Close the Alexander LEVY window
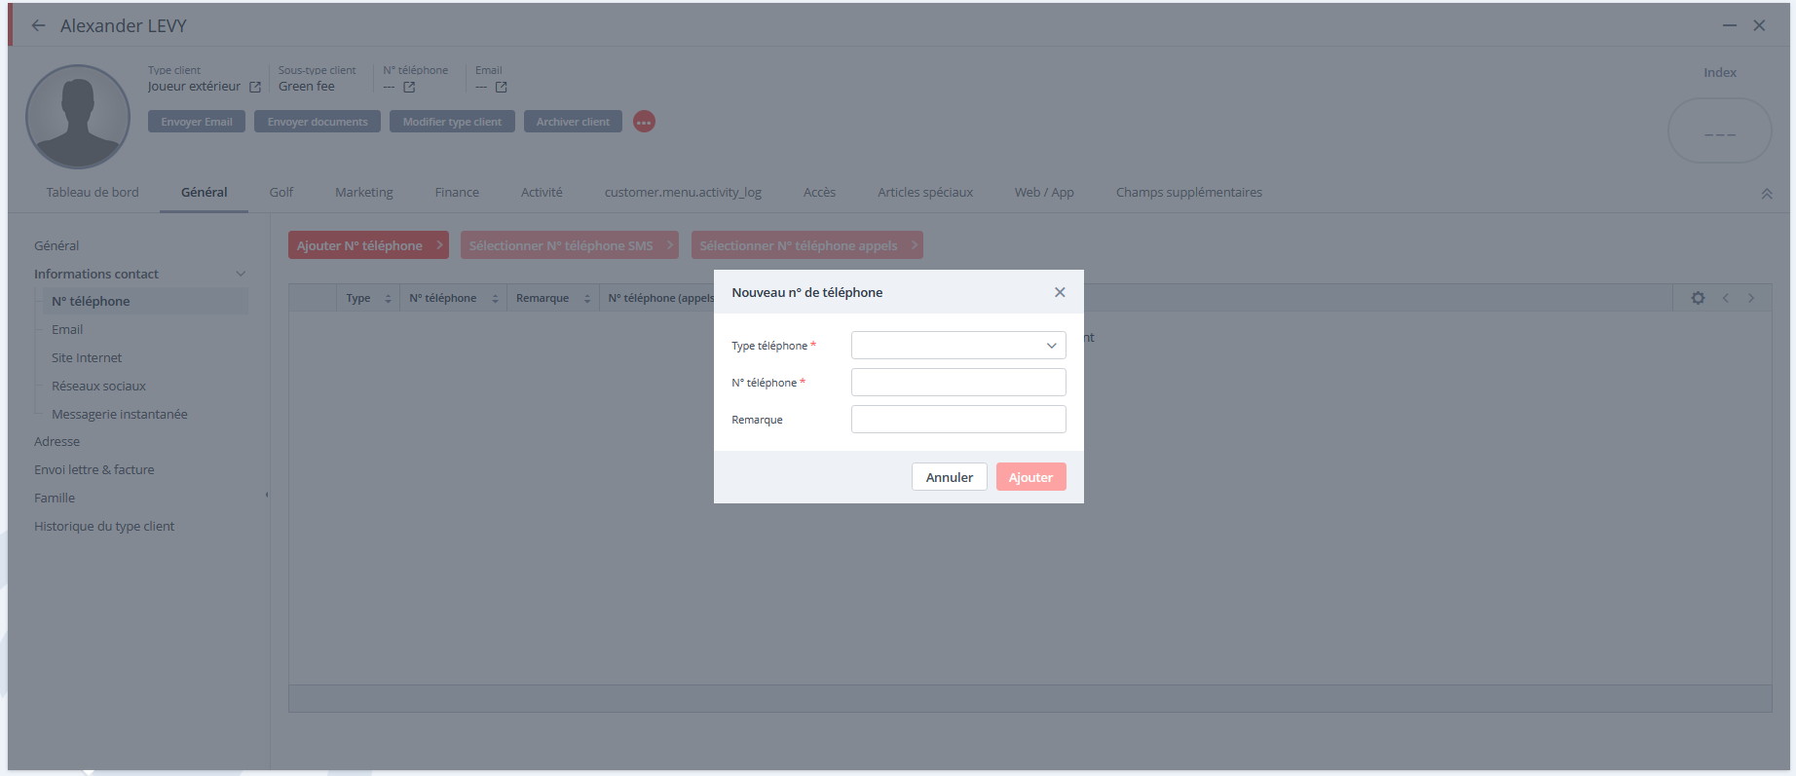 pyautogui.click(x=1759, y=26)
